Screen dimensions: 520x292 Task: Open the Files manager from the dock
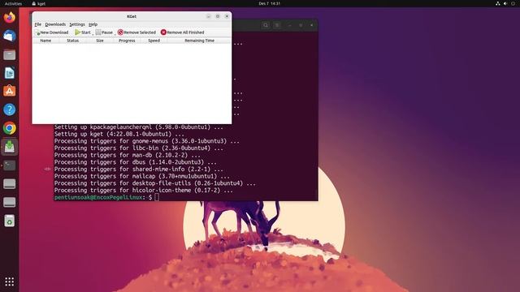coord(9,54)
